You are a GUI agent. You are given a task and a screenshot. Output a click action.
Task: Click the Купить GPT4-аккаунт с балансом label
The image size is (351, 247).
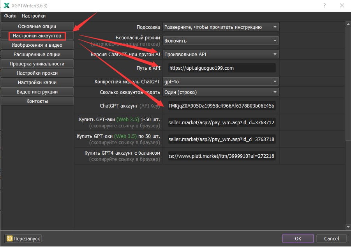click(x=122, y=153)
